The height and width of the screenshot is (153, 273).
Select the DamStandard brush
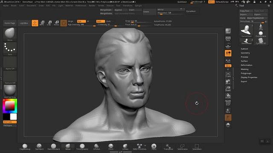[54, 147]
